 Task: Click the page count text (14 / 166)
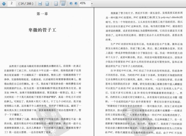click(x=26, y=3)
